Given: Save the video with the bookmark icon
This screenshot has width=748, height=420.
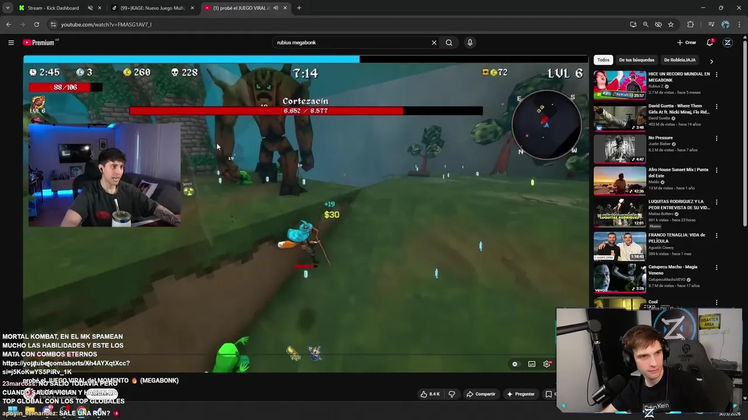Looking at the screenshot, I should click(549, 394).
